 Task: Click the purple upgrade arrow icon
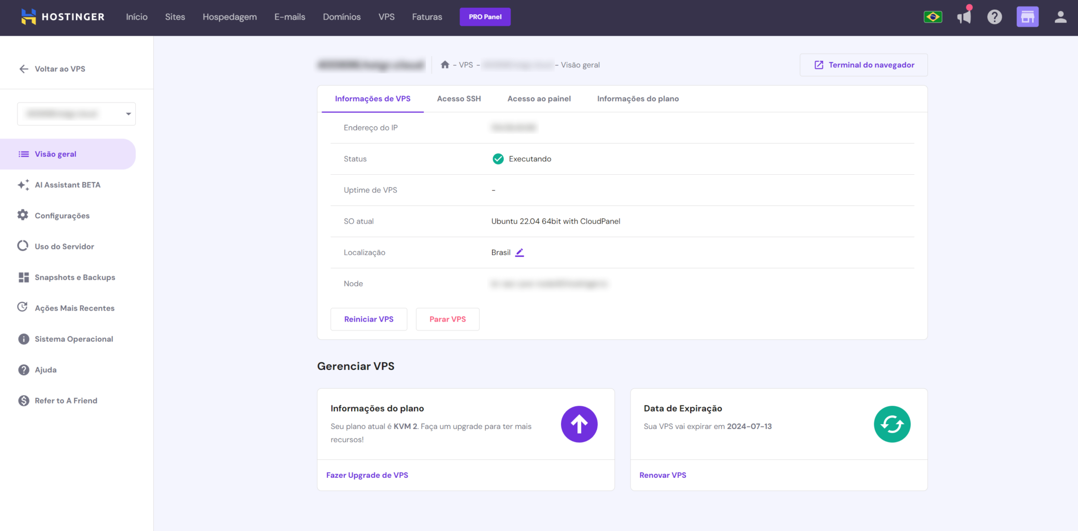579,424
